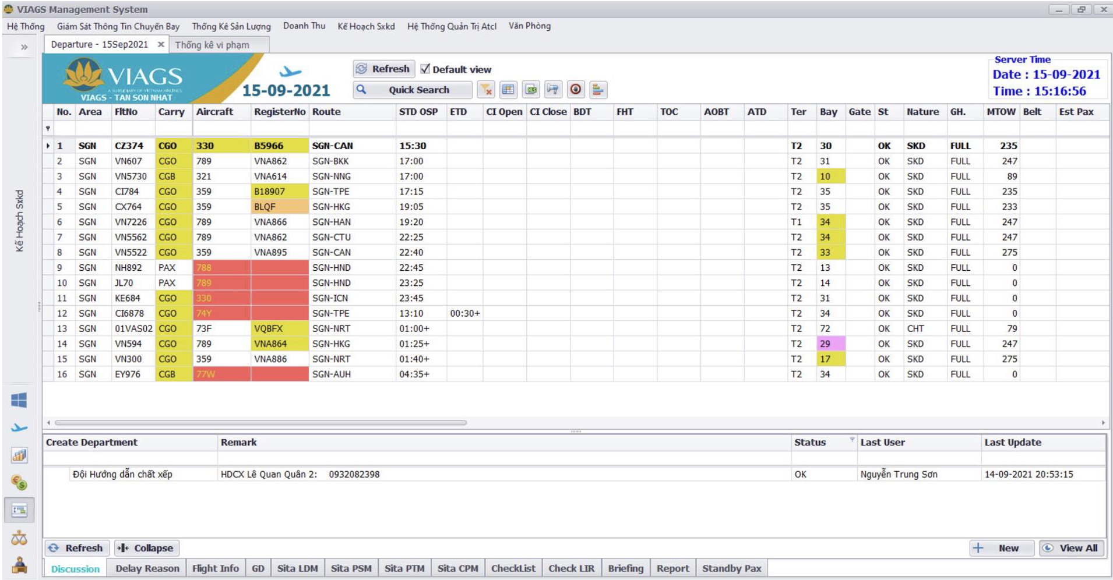Open the Report tab
This screenshot has width=1113, height=580.
click(x=673, y=568)
